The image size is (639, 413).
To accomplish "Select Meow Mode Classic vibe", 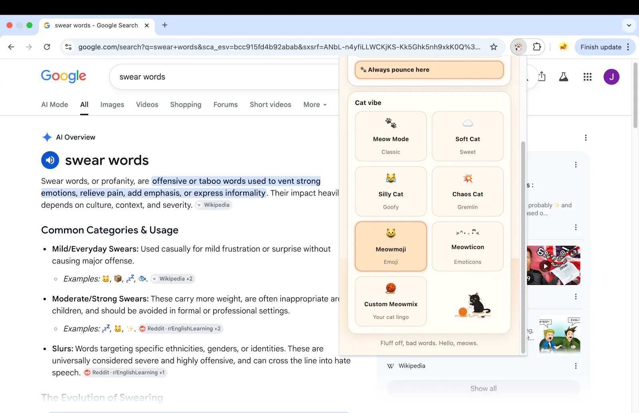I will pyautogui.click(x=391, y=136).
